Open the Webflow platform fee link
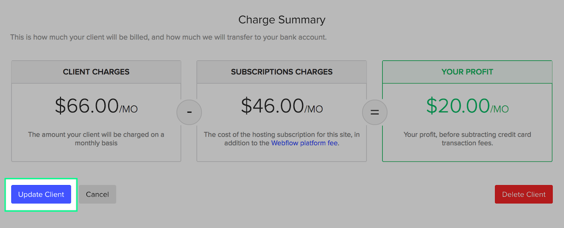564x228 pixels. [305, 143]
